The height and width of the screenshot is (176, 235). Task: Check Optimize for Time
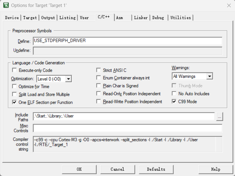pyautogui.click(x=14, y=86)
